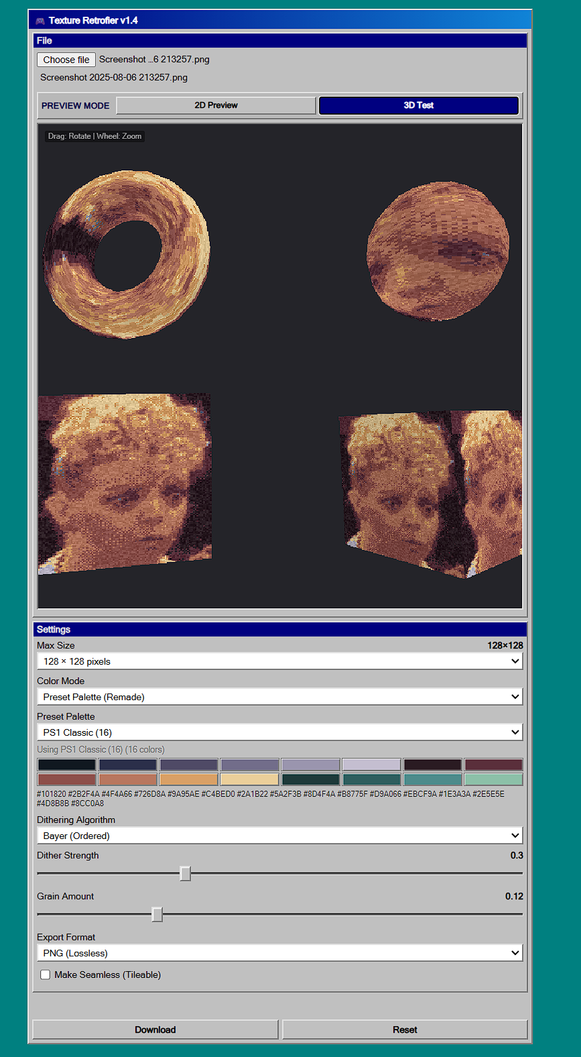This screenshot has height=1057, width=581.
Task: Click the lavender gray #9A95AE swatch
Action: (x=311, y=765)
